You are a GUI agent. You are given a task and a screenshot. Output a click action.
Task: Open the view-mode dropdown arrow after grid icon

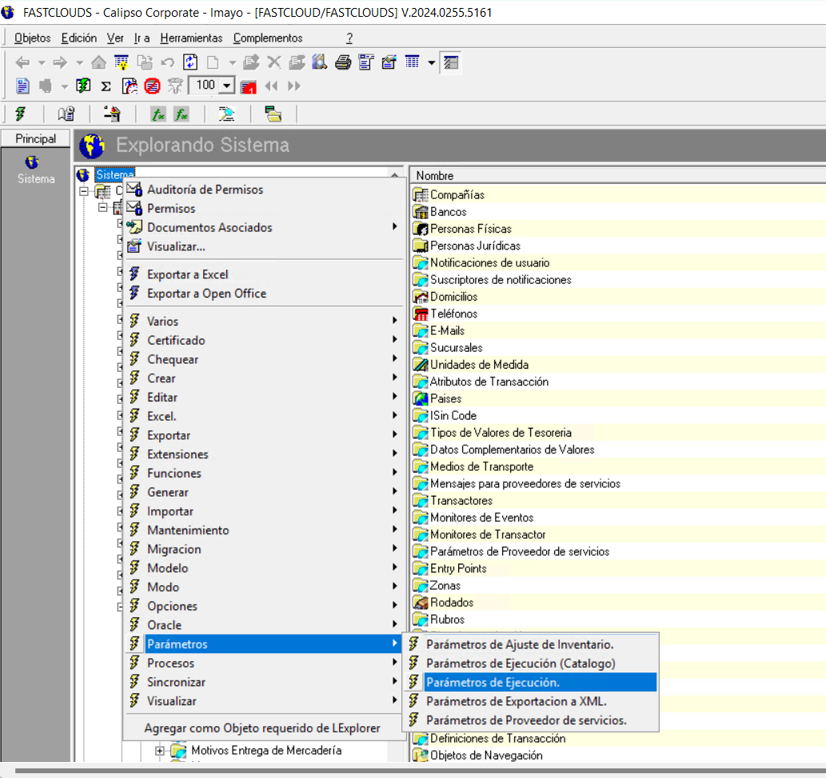click(x=432, y=63)
